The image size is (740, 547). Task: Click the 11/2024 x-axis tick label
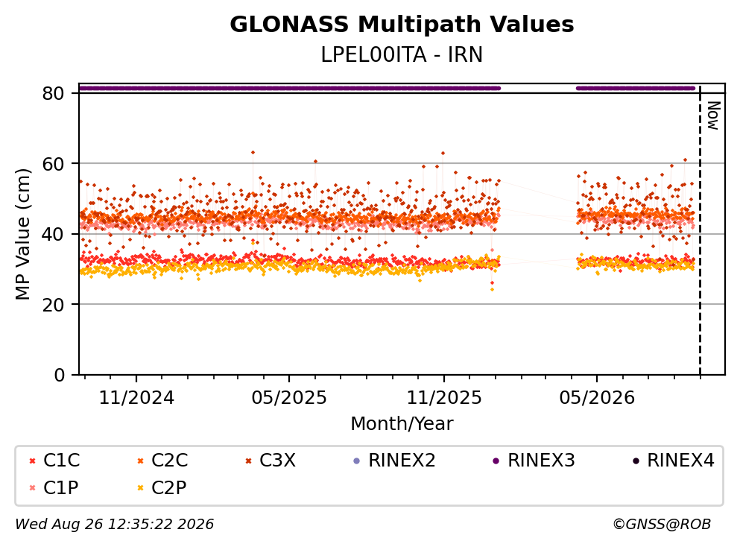[136, 398]
